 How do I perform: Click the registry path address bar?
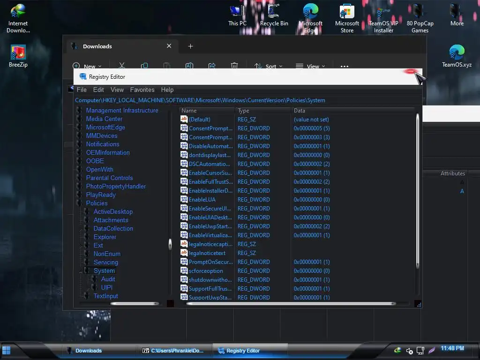tap(247, 100)
